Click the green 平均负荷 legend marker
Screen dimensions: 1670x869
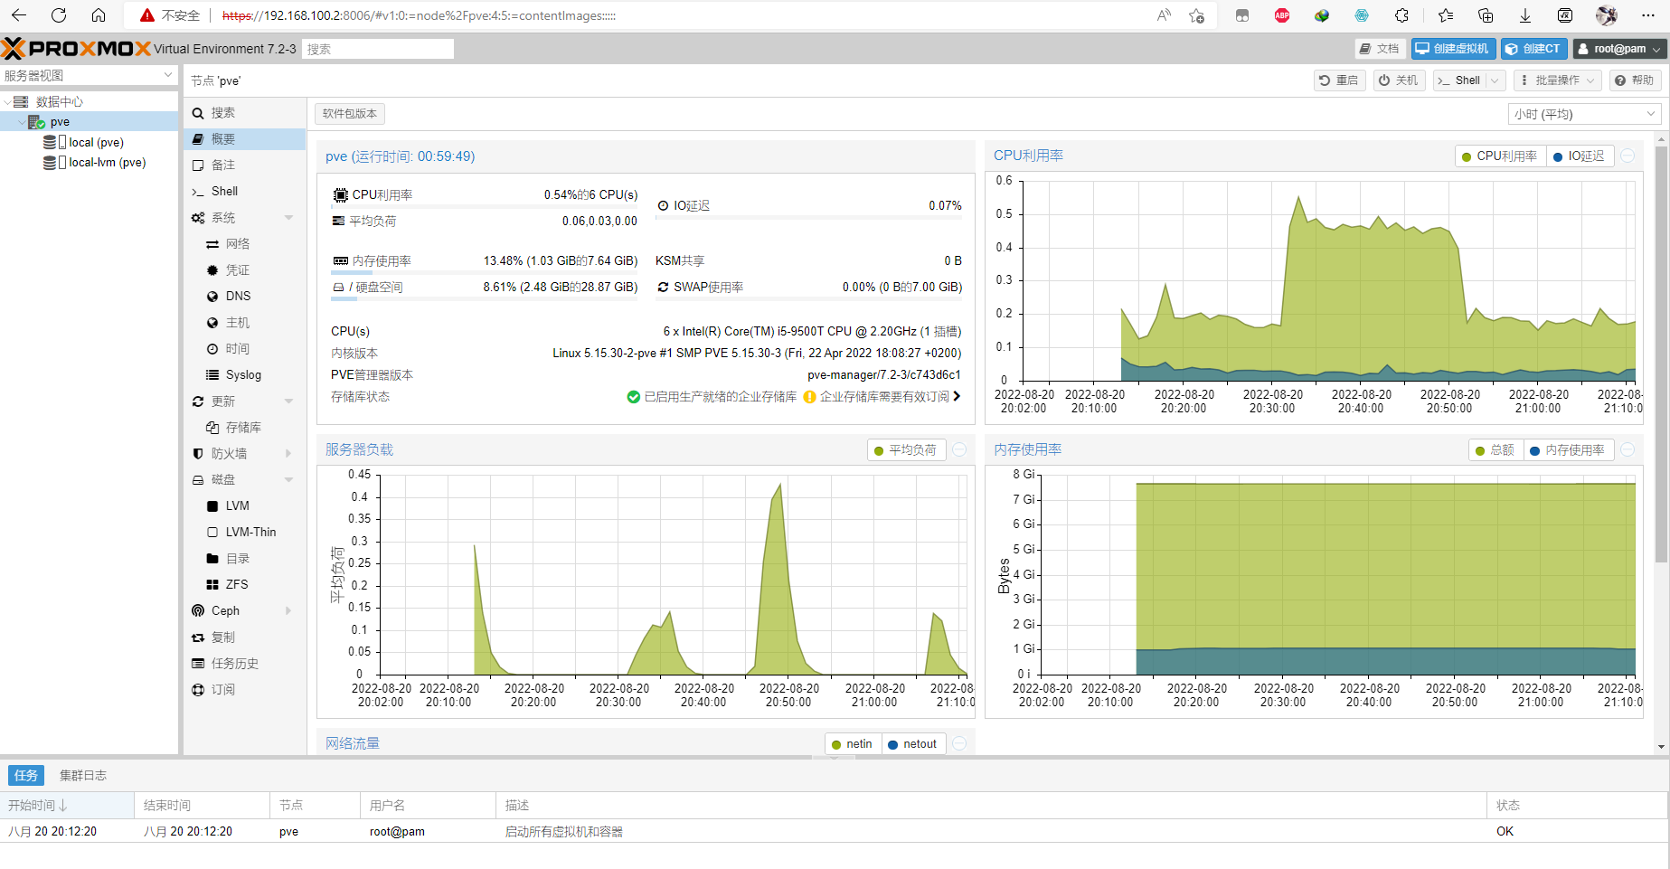tap(879, 450)
